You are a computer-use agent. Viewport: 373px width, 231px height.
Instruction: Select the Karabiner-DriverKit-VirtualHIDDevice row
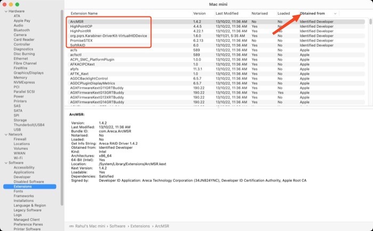tap(216, 36)
